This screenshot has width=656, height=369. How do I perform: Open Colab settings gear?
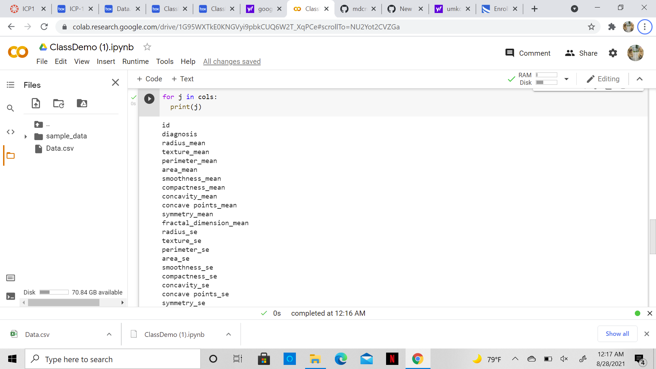coord(613,53)
